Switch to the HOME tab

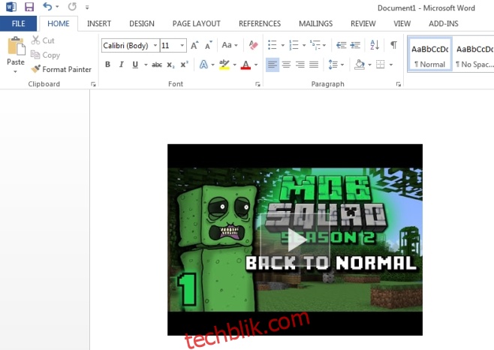pos(59,23)
